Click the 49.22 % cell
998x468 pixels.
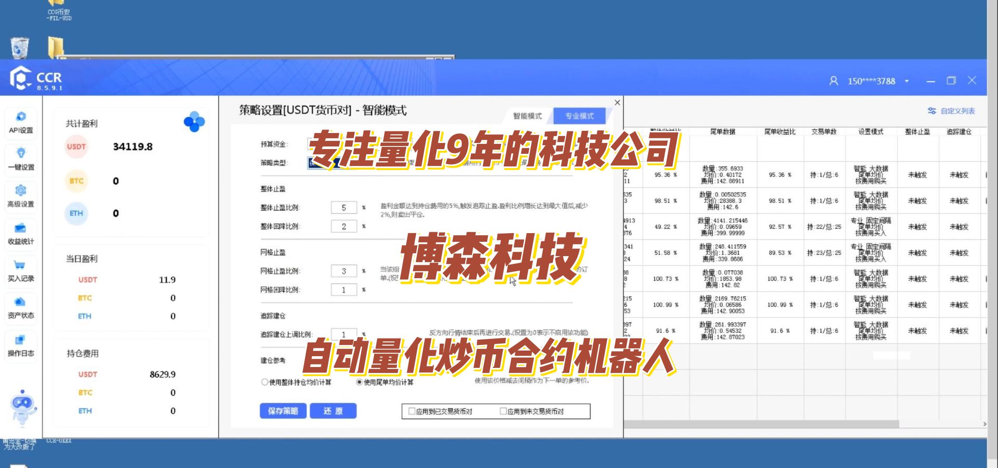click(665, 227)
